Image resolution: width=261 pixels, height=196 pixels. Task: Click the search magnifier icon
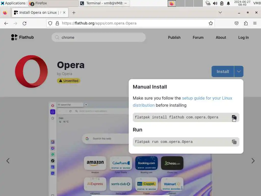[57, 37]
